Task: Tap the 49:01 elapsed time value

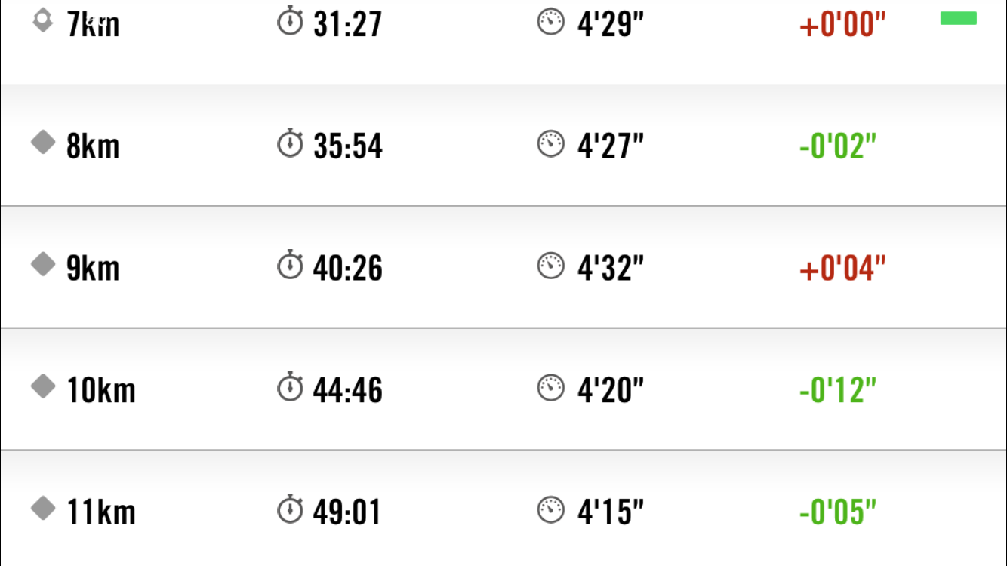Action: pyautogui.click(x=347, y=512)
